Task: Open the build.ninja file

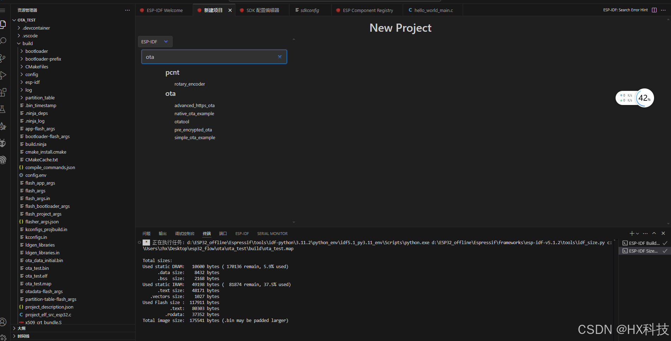Action: click(x=36, y=144)
